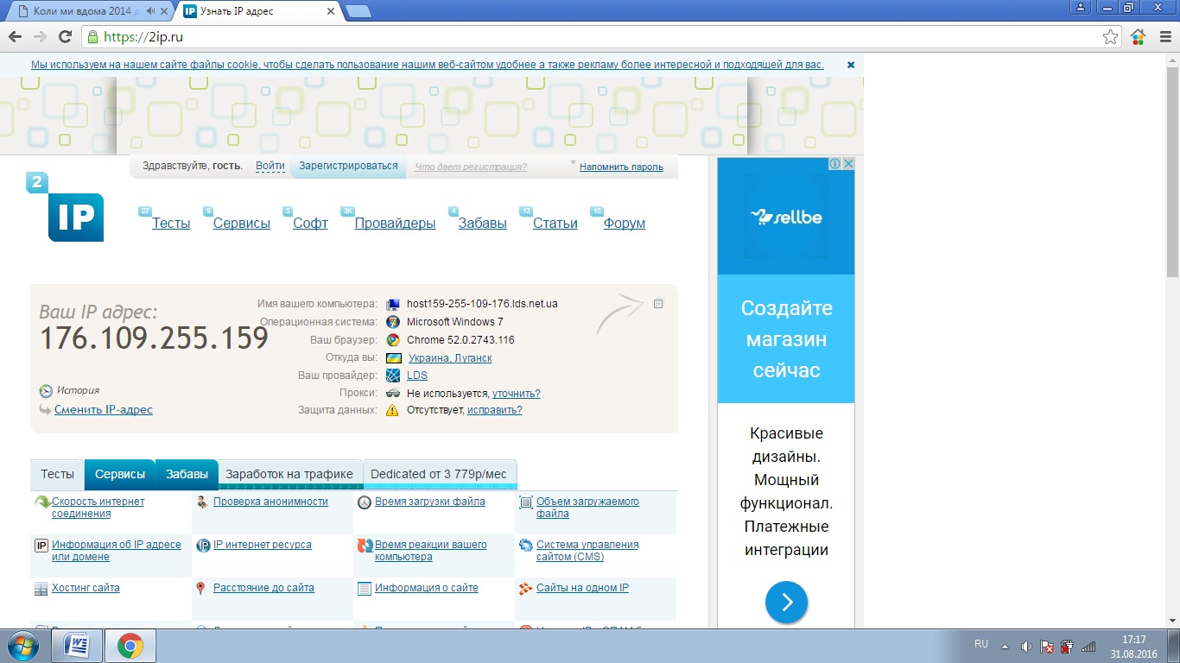Open the Форум menu link
Screen dimensions: 1180x663
tap(625, 223)
